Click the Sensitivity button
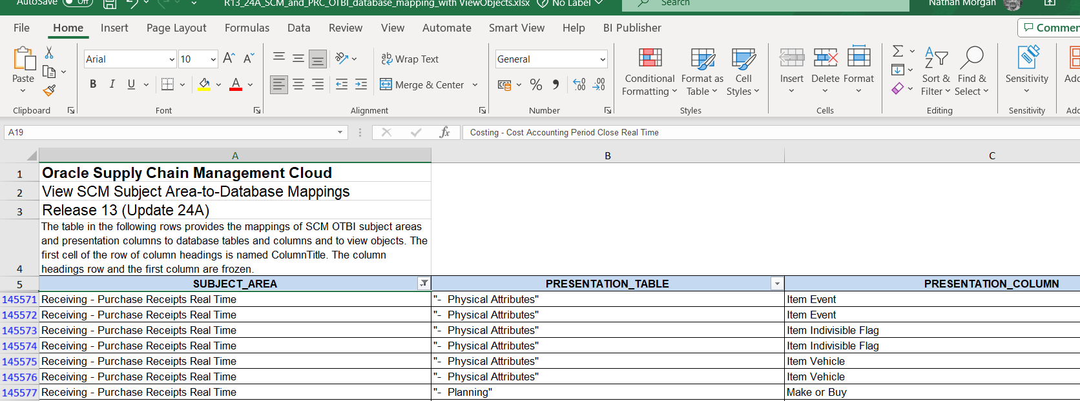Viewport: 1080px width, 401px height. click(1026, 70)
